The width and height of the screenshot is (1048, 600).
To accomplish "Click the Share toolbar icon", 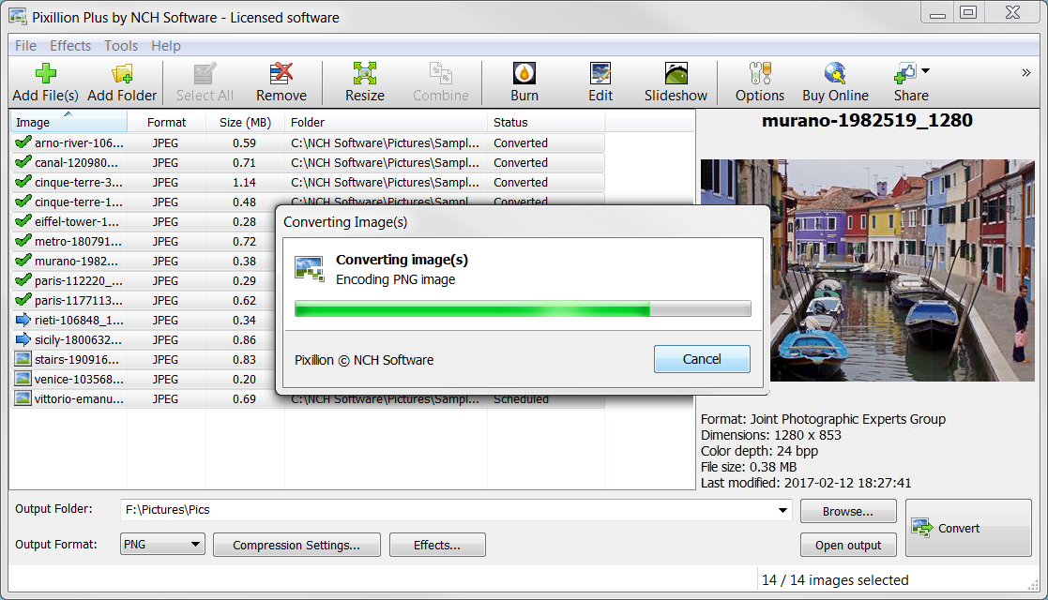I will click(905, 73).
